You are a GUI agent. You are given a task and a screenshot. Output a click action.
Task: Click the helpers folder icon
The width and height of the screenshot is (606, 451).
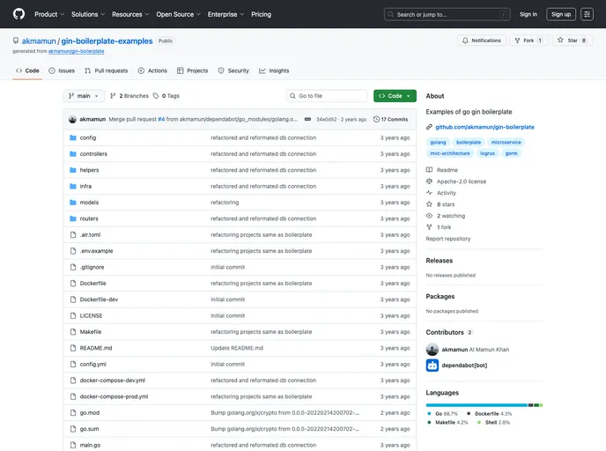point(72,170)
